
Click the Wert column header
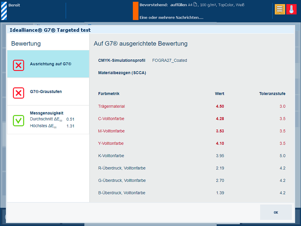pos(220,94)
